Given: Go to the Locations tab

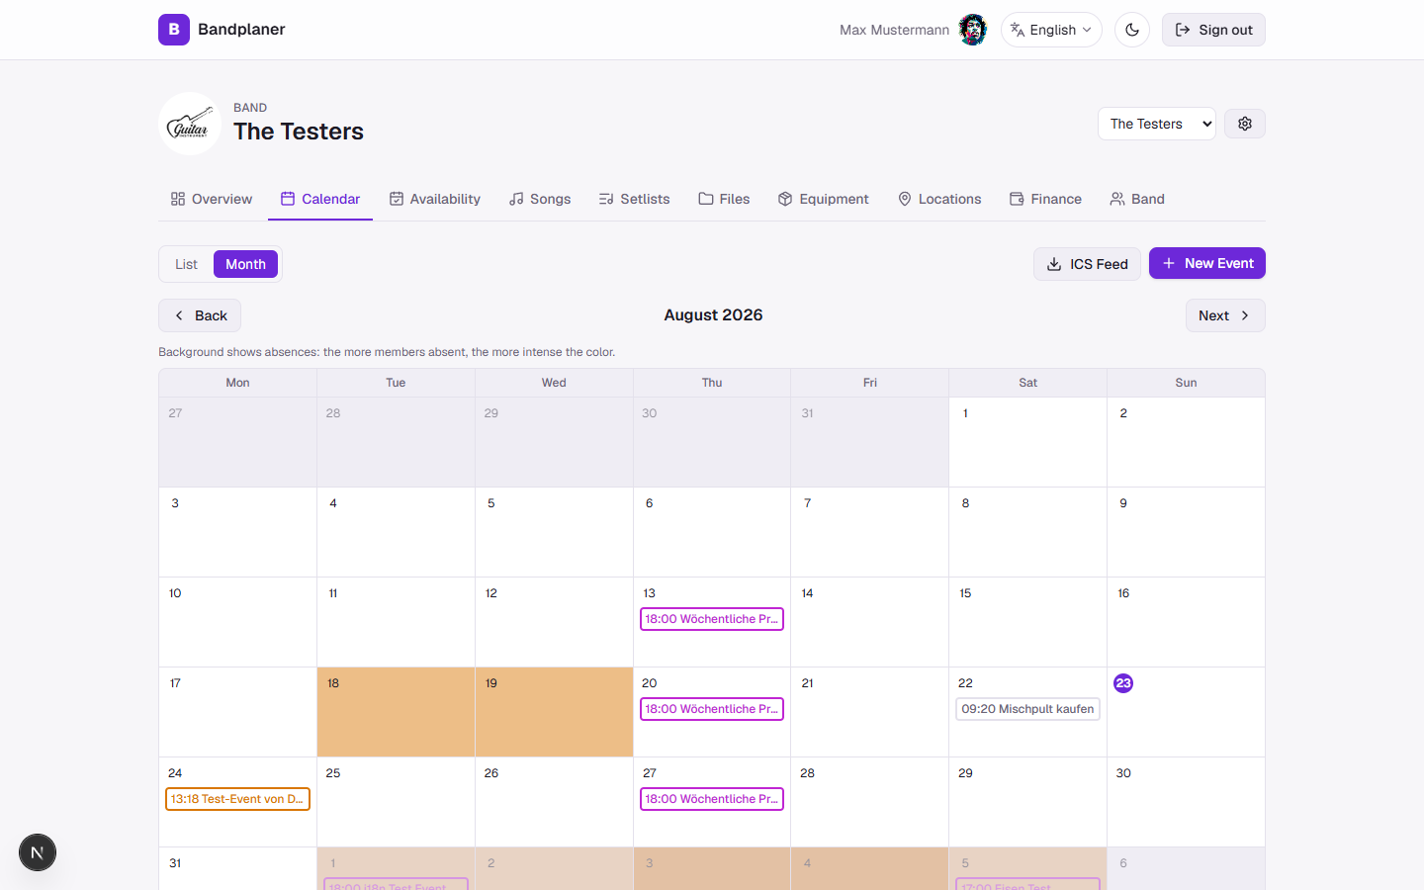Looking at the screenshot, I should (x=939, y=199).
